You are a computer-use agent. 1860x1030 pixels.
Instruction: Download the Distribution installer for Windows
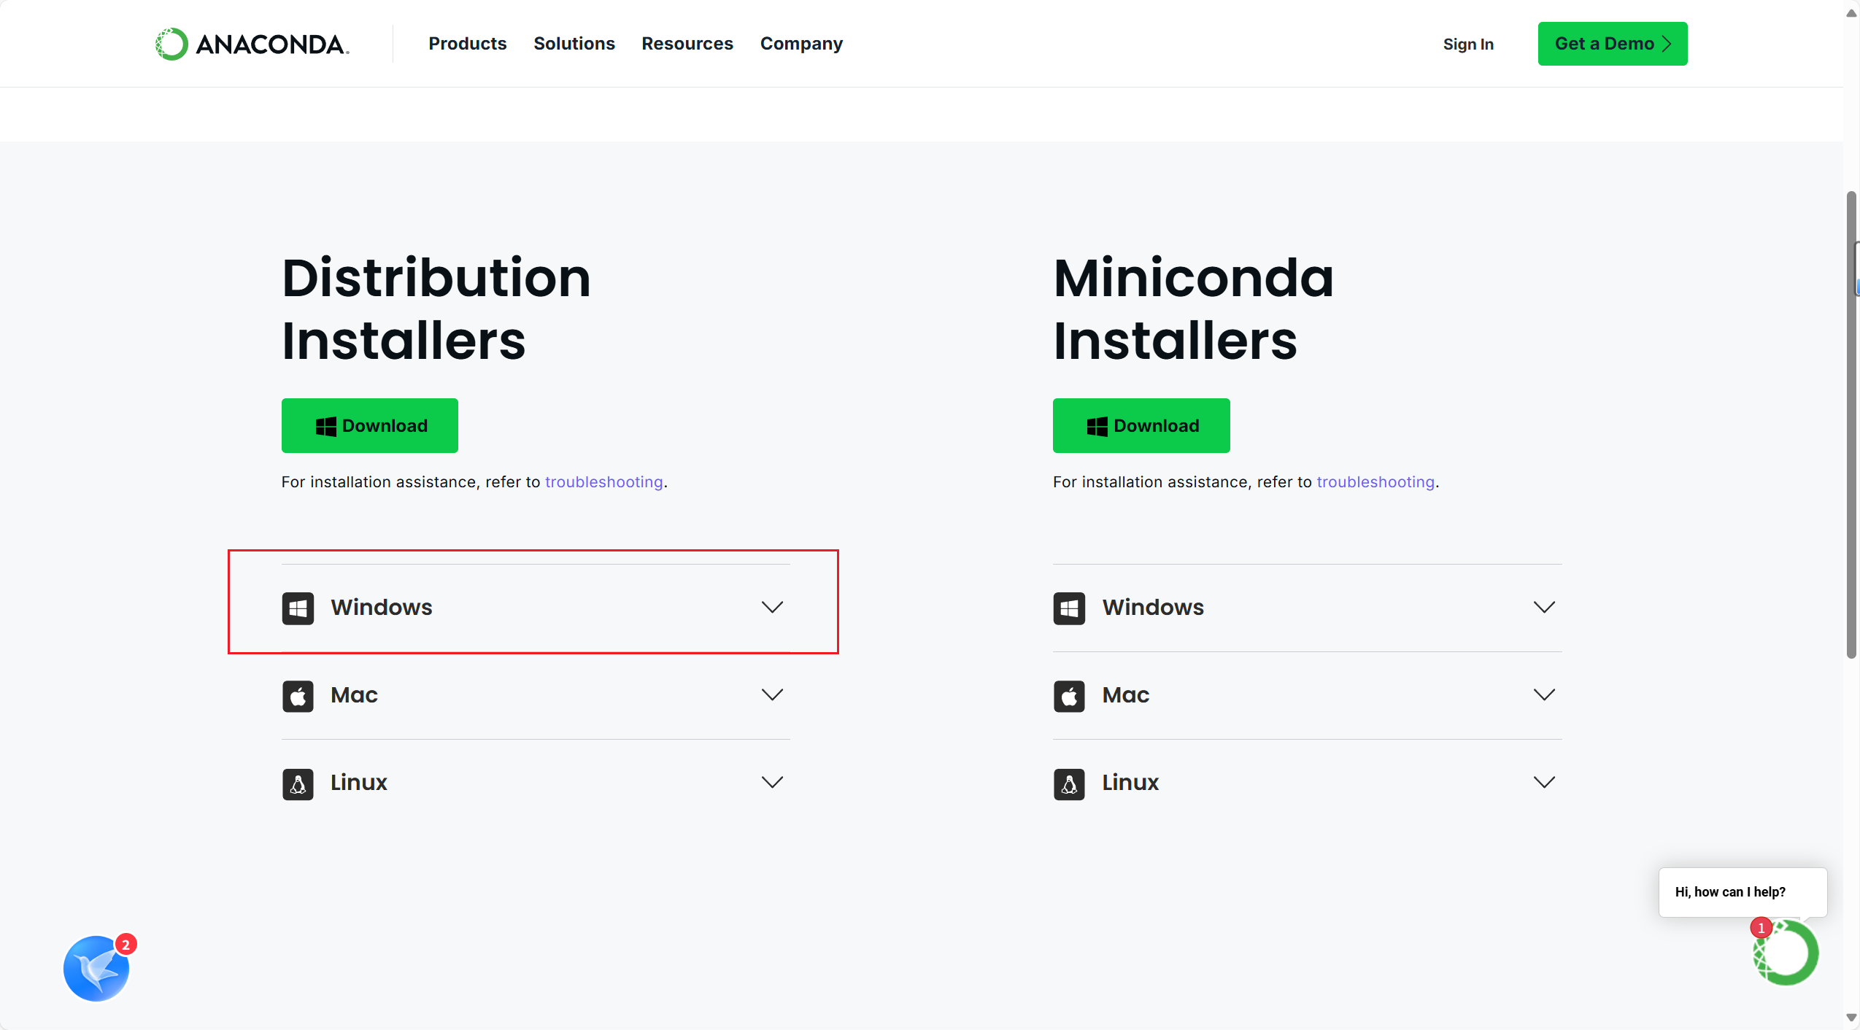click(x=370, y=425)
